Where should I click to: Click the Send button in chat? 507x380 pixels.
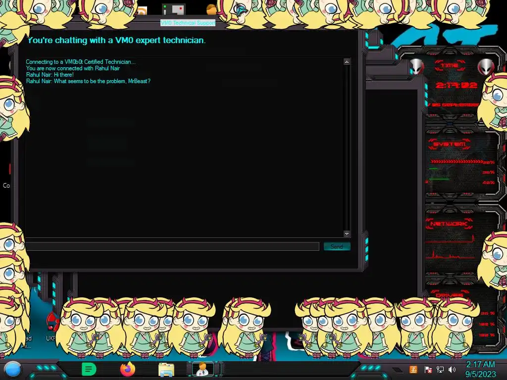coord(337,246)
